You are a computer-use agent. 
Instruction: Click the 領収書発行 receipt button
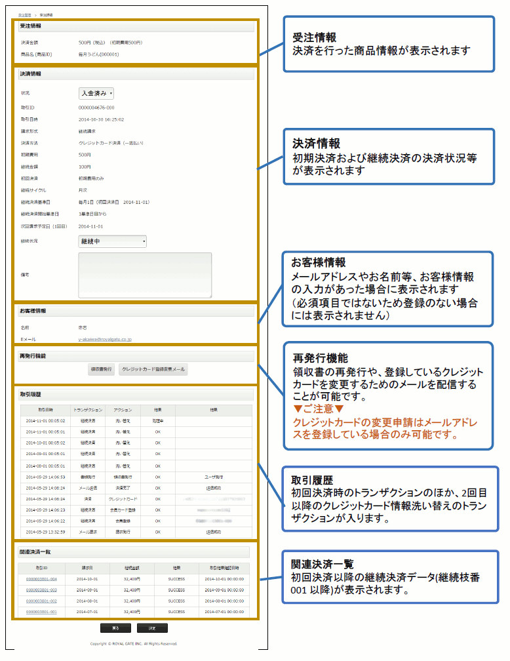point(101,370)
